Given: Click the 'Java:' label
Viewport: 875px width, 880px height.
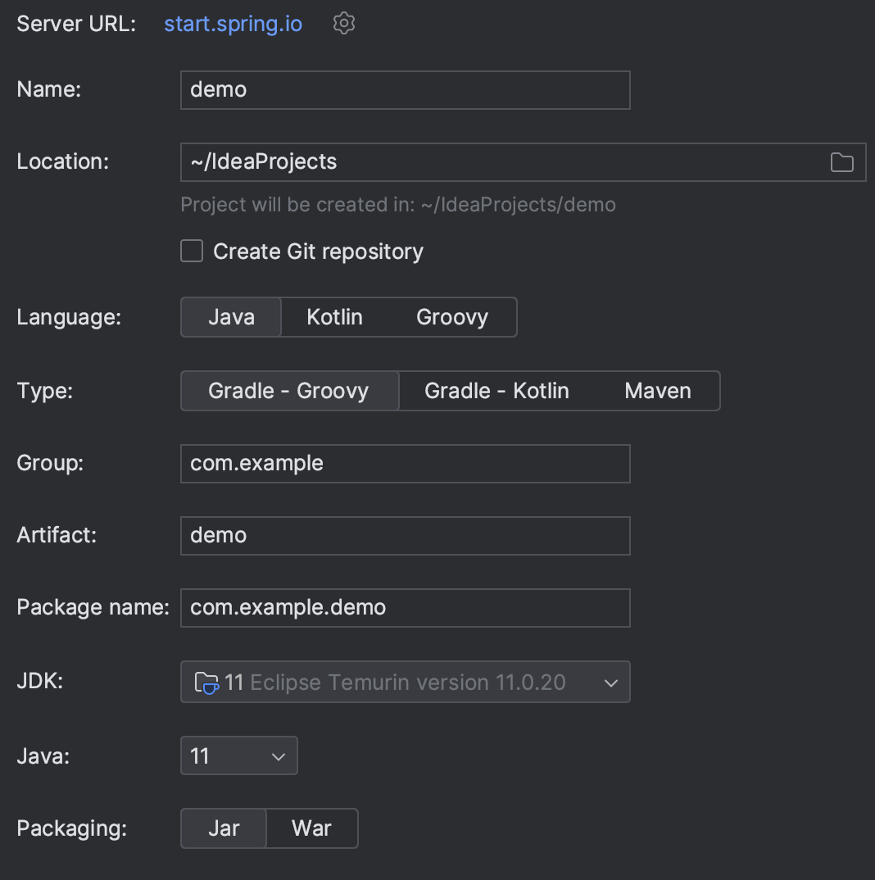Looking at the screenshot, I should pos(43,756).
